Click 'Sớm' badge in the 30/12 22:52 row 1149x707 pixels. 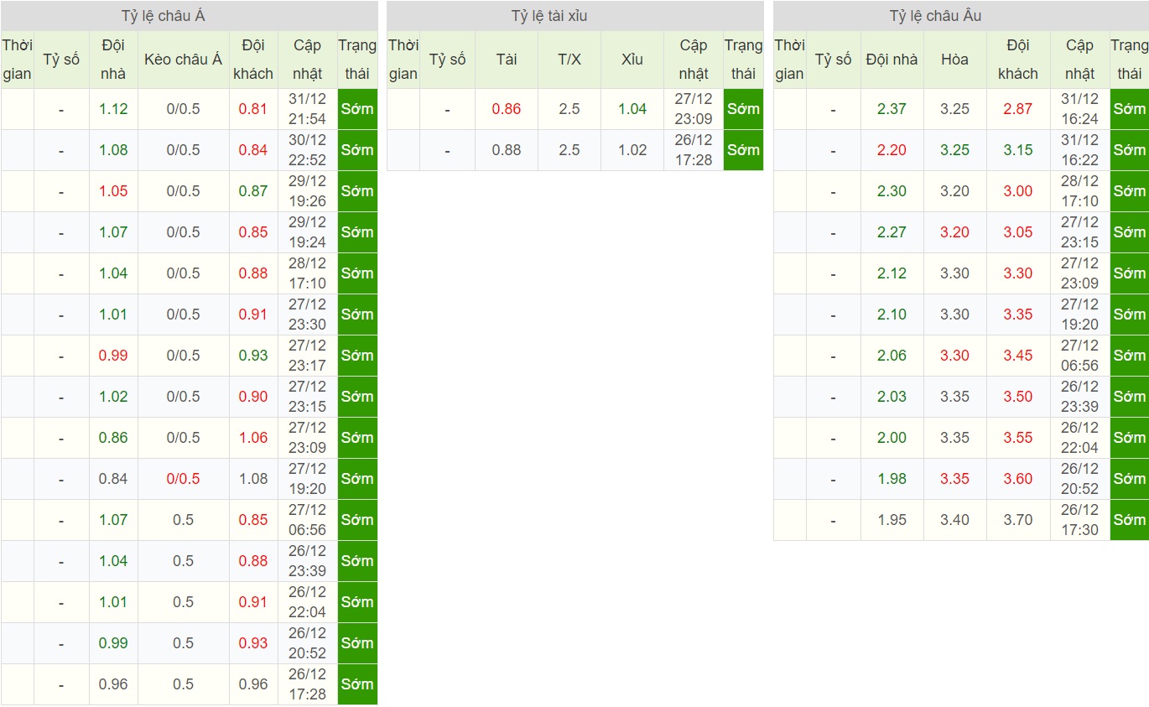tap(357, 150)
